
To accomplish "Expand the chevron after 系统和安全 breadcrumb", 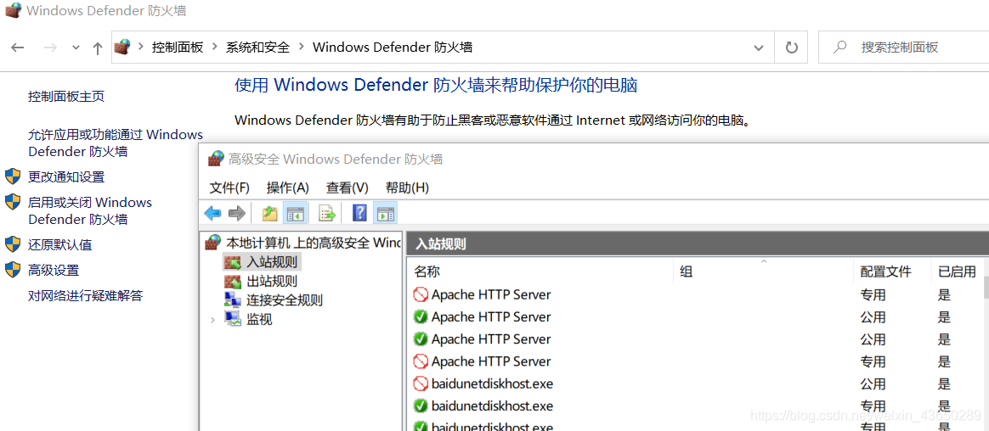I will pyautogui.click(x=301, y=48).
